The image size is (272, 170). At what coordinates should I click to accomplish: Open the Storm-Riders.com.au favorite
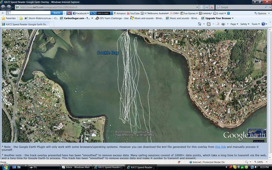(41, 18)
